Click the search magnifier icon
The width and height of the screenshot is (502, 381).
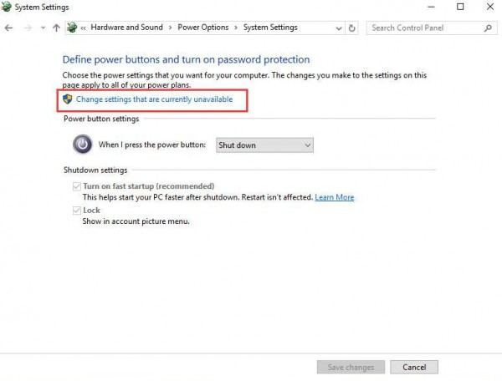(x=488, y=28)
